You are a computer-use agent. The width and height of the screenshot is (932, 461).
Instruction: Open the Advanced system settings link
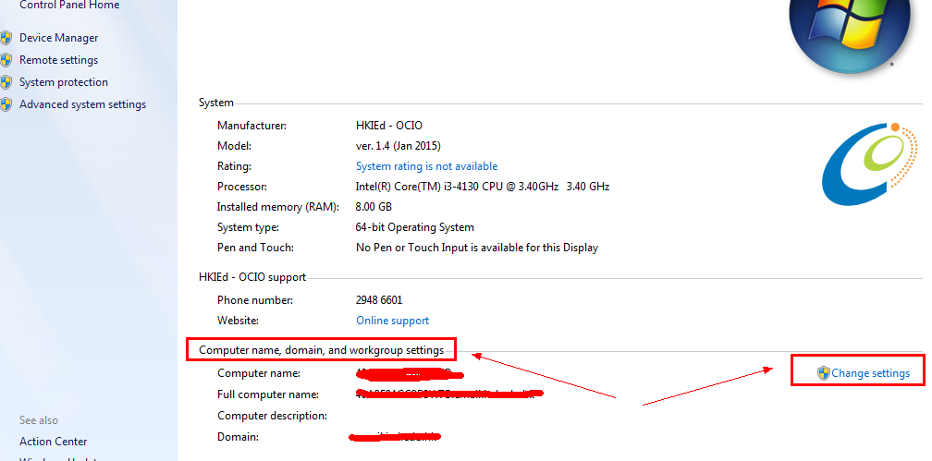point(82,104)
